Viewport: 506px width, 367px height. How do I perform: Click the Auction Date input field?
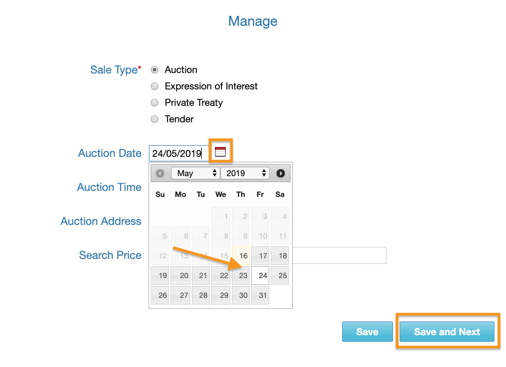[x=179, y=154]
